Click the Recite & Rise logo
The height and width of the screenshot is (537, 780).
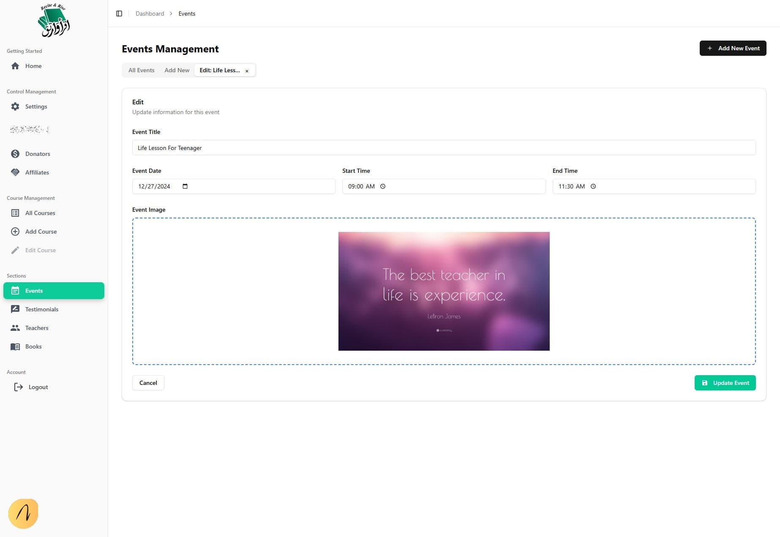pos(54,20)
